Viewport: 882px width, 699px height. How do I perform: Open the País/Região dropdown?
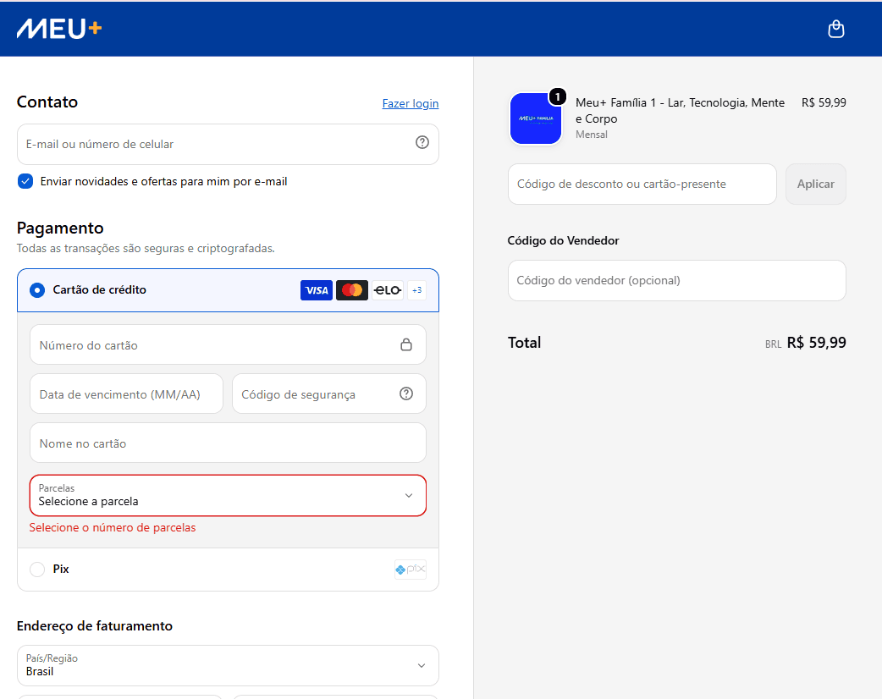coord(228,665)
